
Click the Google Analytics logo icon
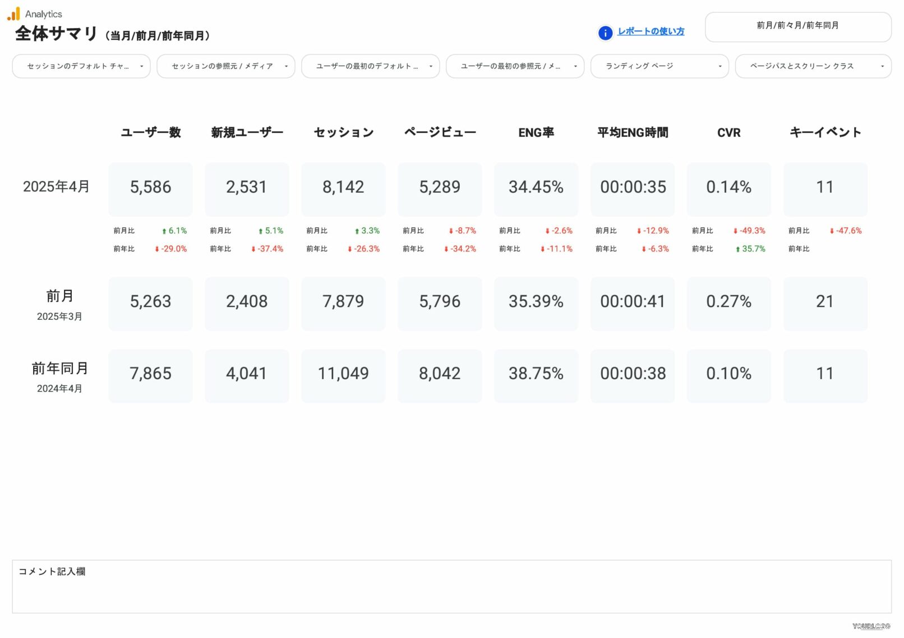click(13, 13)
